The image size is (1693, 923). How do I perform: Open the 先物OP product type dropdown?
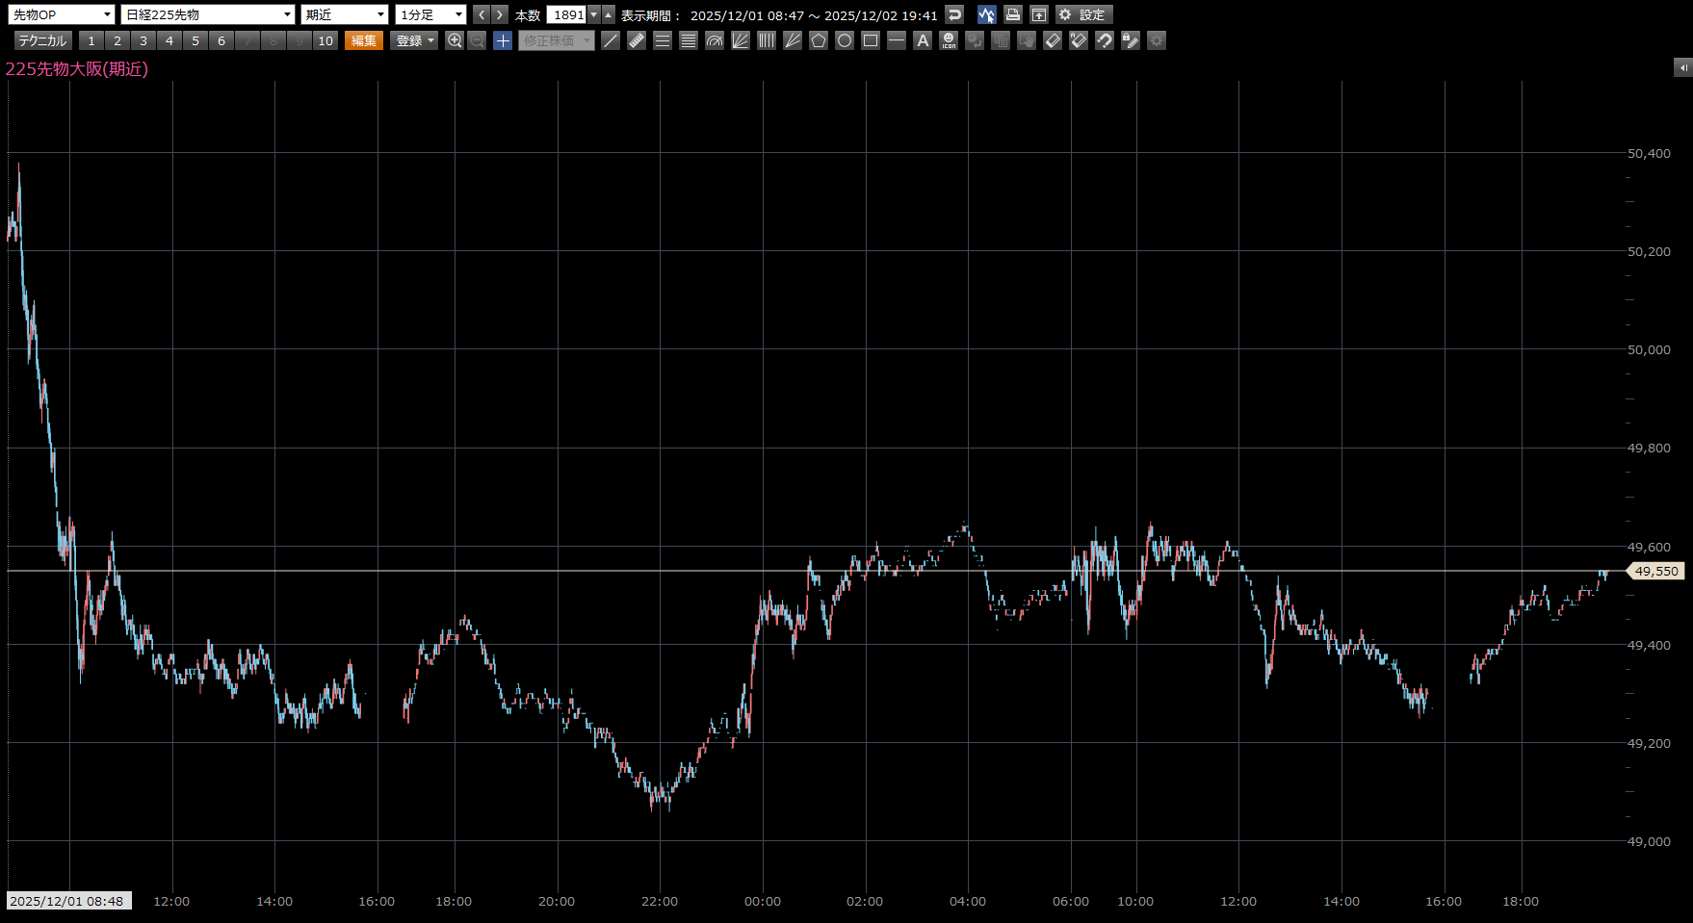pos(62,14)
